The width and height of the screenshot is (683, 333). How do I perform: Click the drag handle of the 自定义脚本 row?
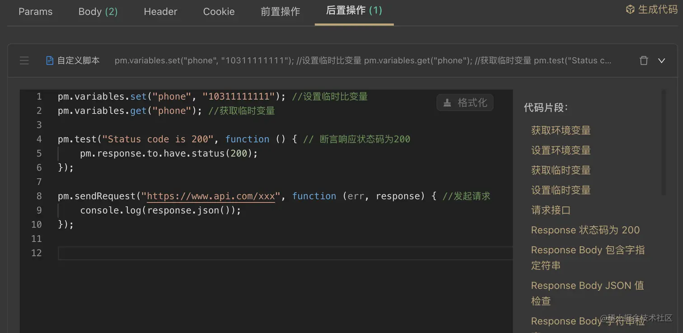click(x=24, y=60)
